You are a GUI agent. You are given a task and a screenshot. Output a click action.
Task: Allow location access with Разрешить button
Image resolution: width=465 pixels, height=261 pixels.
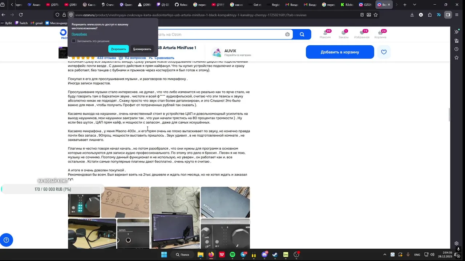point(118,49)
